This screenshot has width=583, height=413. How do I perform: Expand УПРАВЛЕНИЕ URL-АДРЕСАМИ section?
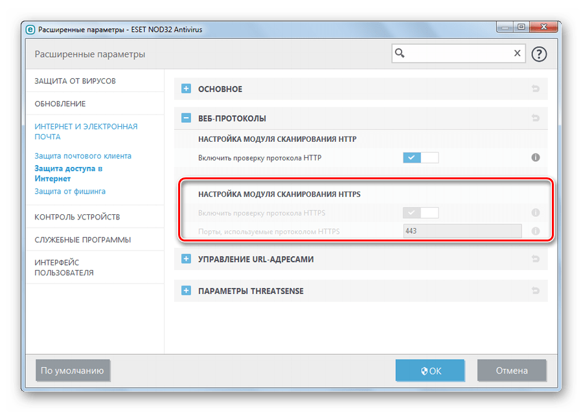tap(187, 259)
